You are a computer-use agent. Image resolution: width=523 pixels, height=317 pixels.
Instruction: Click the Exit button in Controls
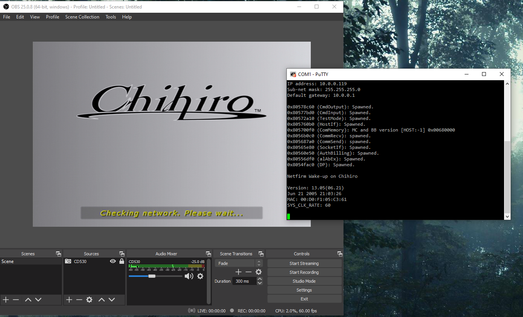coord(304,299)
